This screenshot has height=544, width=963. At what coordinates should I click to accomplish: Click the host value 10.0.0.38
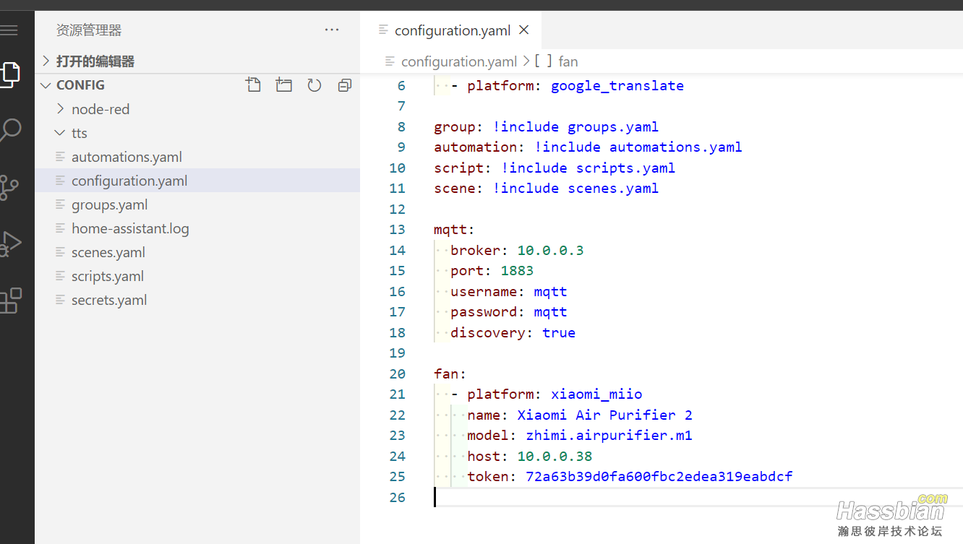(x=555, y=457)
